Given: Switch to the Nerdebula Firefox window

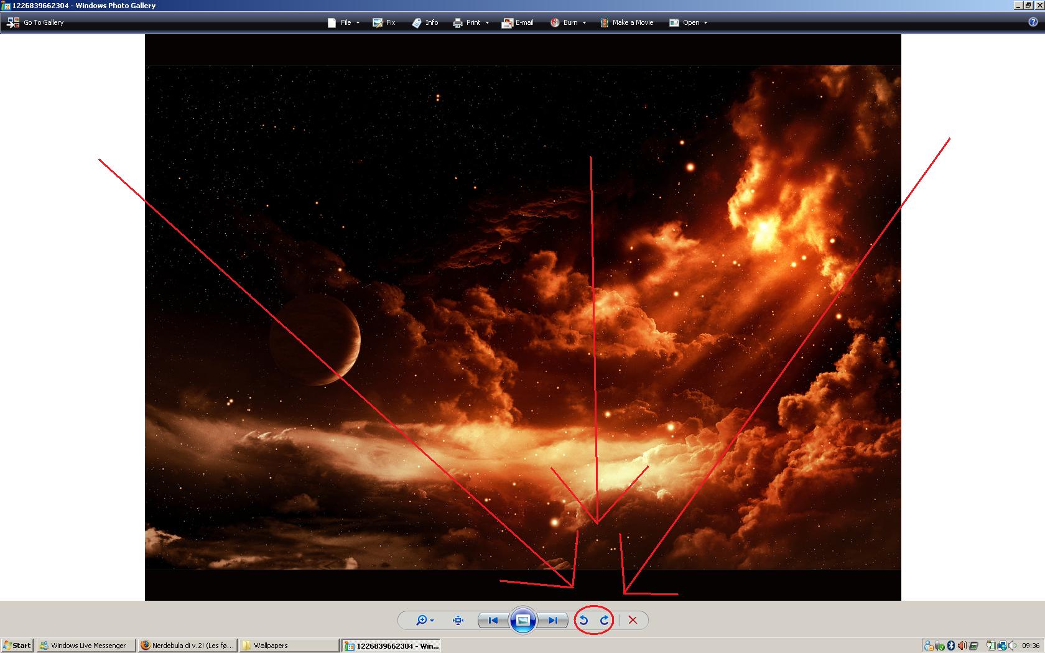Looking at the screenshot, I should [187, 646].
